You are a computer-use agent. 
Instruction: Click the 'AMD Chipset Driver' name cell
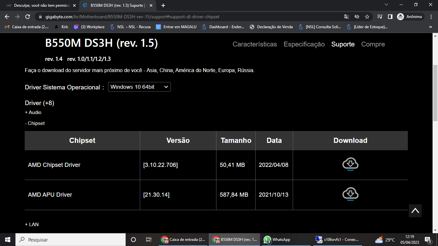pyautogui.click(x=82, y=165)
